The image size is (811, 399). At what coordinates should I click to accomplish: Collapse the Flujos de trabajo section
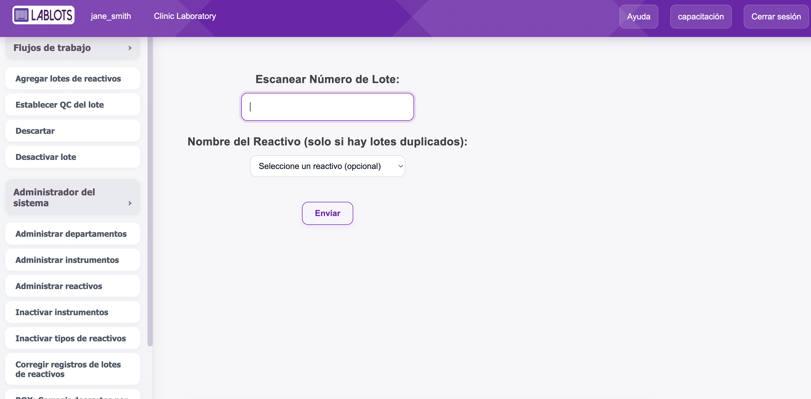pos(72,48)
